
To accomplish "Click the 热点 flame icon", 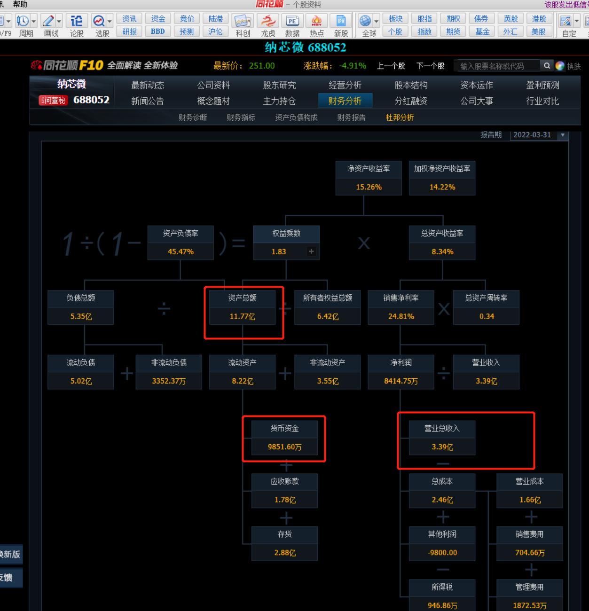I will pos(316,21).
